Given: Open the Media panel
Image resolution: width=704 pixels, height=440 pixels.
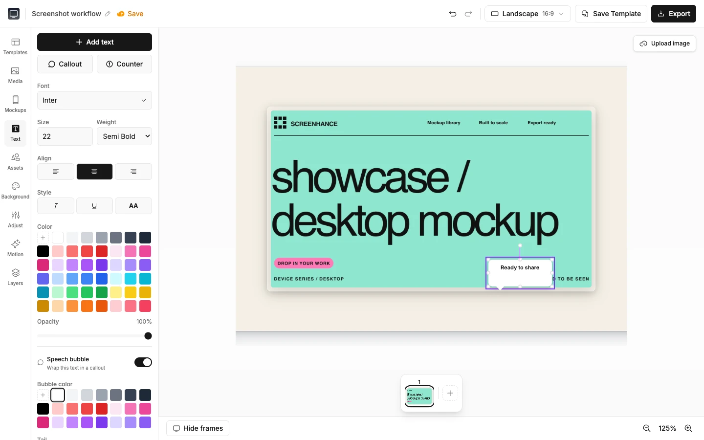Looking at the screenshot, I should (x=15, y=75).
